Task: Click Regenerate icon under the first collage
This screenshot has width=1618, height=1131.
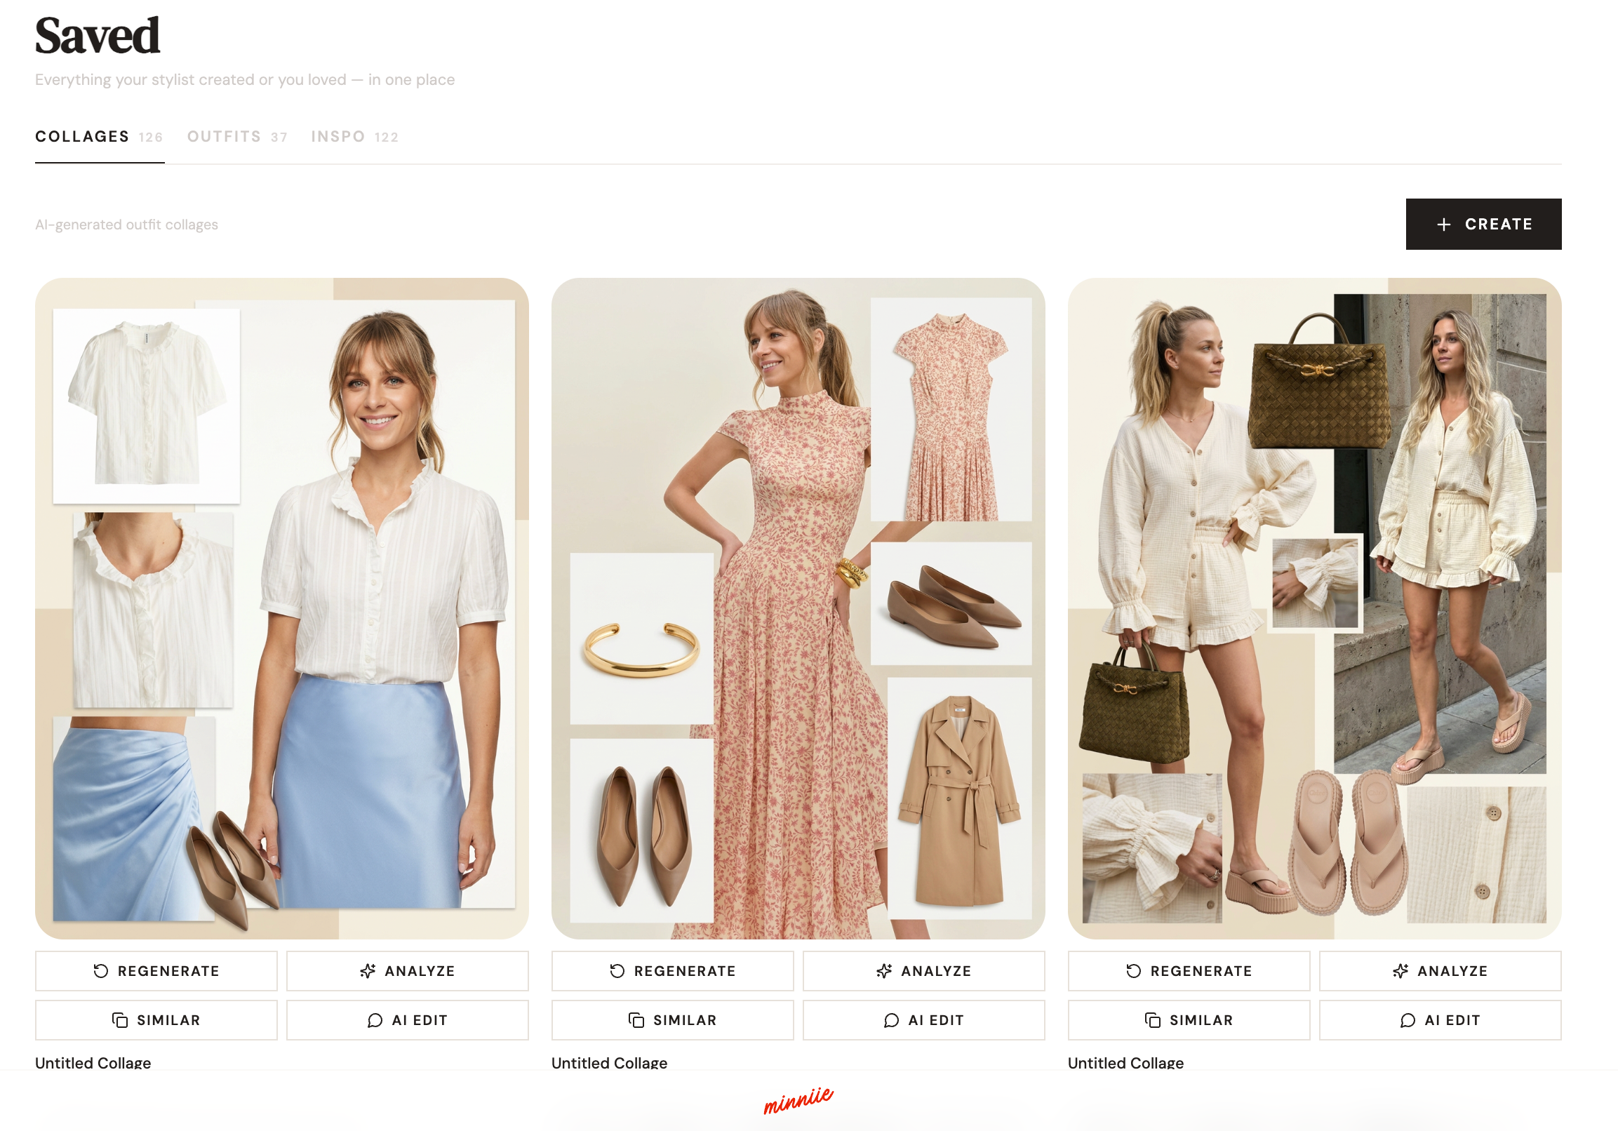Action: coord(101,971)
